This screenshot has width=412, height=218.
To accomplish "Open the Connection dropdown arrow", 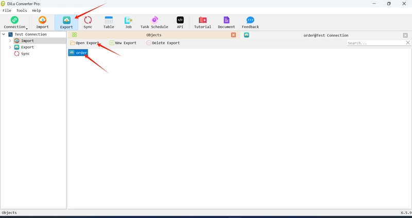I will click(27, 29).
